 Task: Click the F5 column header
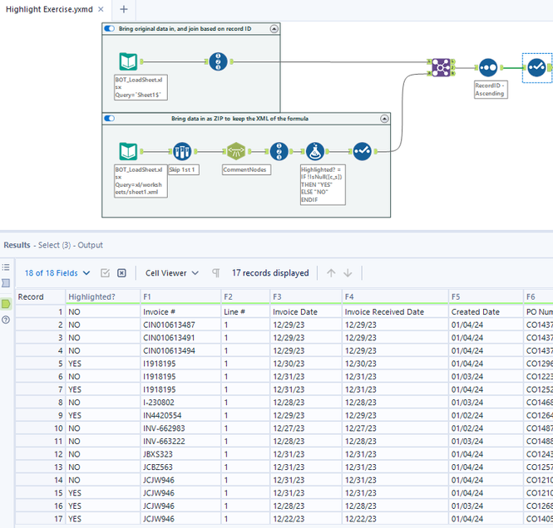486,296
